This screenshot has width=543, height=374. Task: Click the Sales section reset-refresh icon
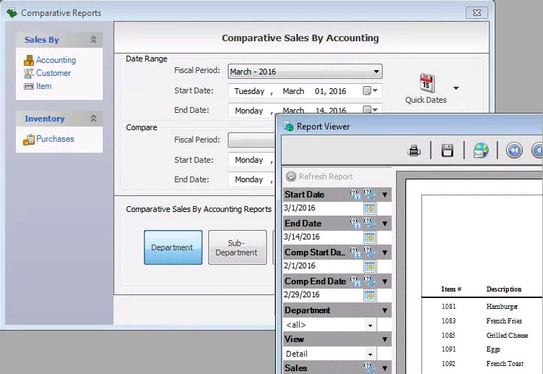click(x=369, y=367)
